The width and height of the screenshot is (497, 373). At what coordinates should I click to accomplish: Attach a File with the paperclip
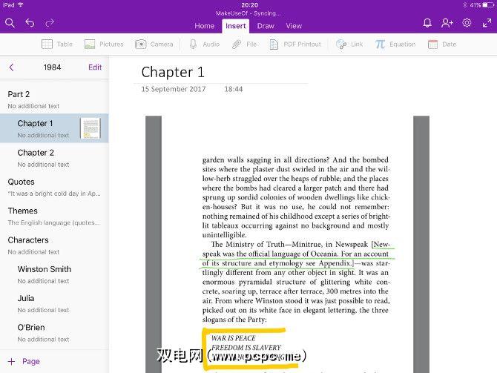tap(244, 44)
